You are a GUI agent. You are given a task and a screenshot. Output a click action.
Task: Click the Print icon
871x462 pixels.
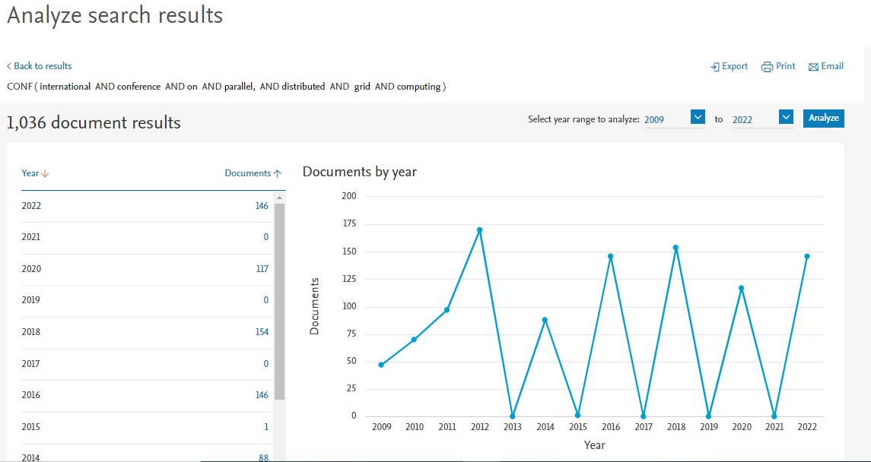pos(767,67)
